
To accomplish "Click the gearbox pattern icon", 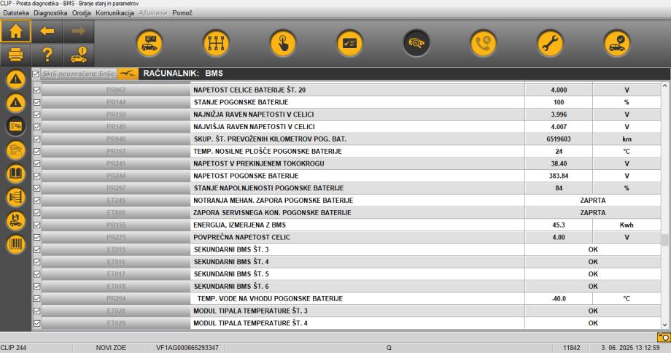I will click(216, 43).
